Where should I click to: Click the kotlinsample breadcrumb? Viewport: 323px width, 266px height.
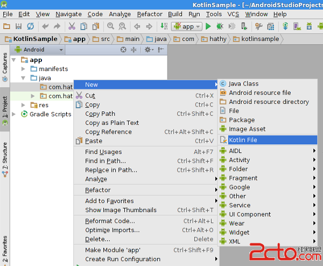pyautogui.click(x=256, y=39)
